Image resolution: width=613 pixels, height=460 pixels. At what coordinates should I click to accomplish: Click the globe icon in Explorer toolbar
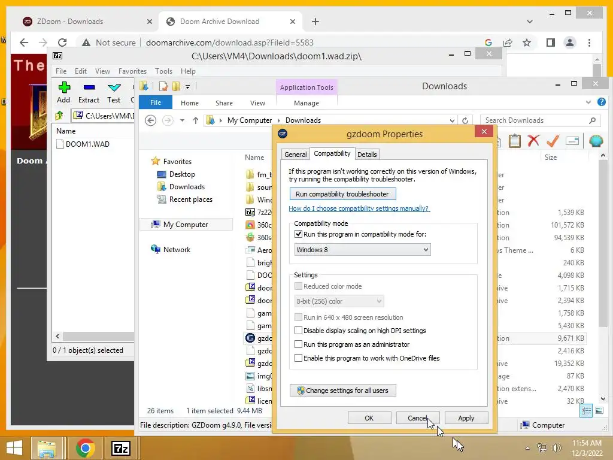(x=596, y=141)
